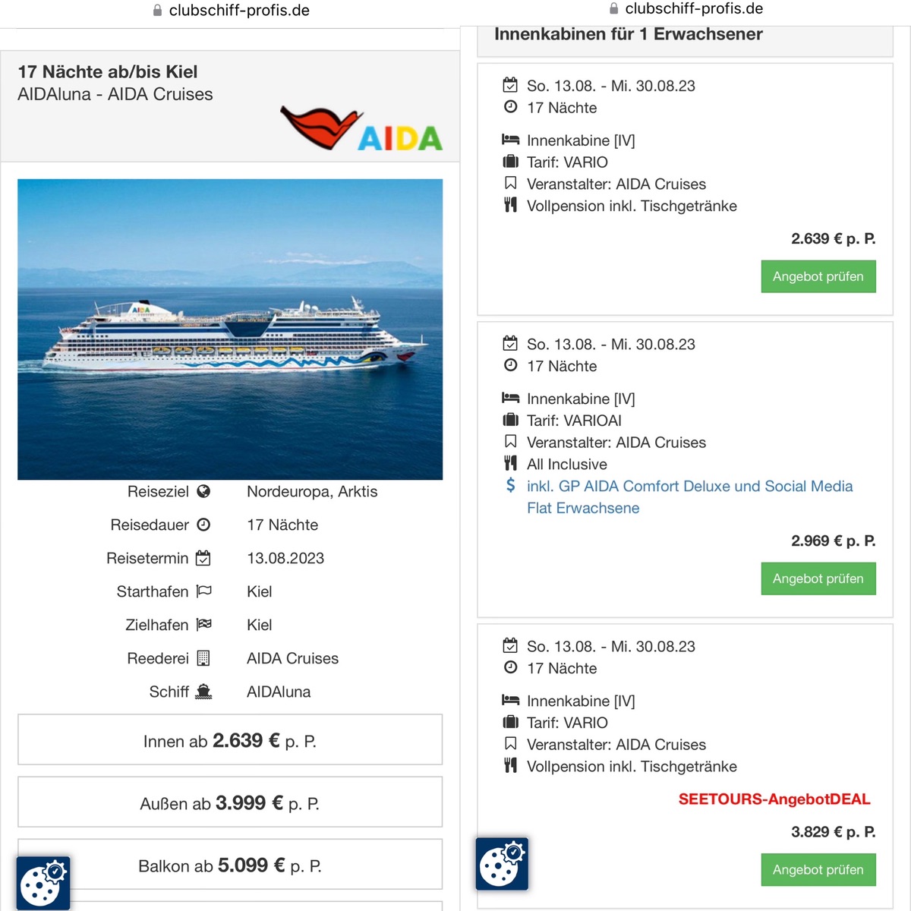The width and height of the screenshot is (911, 911).
Task: Click the checkered flag icon beside Zielhafen
Action: 203,625
